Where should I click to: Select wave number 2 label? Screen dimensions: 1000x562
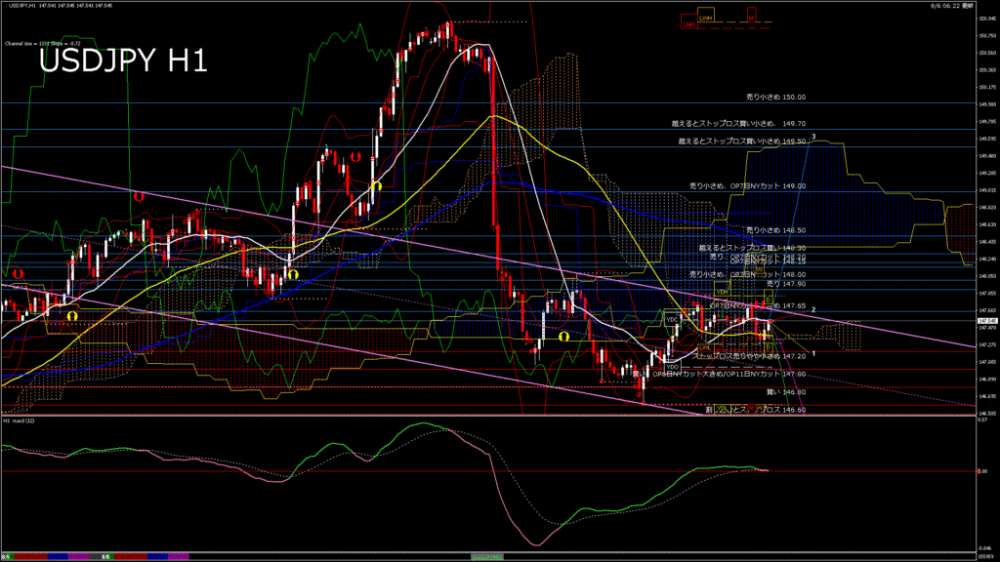pos(813,308)
